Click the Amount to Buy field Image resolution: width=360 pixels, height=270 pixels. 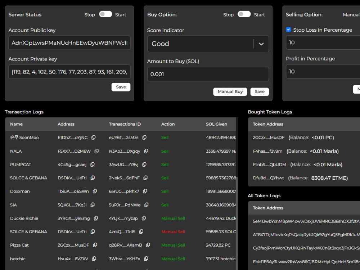tap(208, 74)
